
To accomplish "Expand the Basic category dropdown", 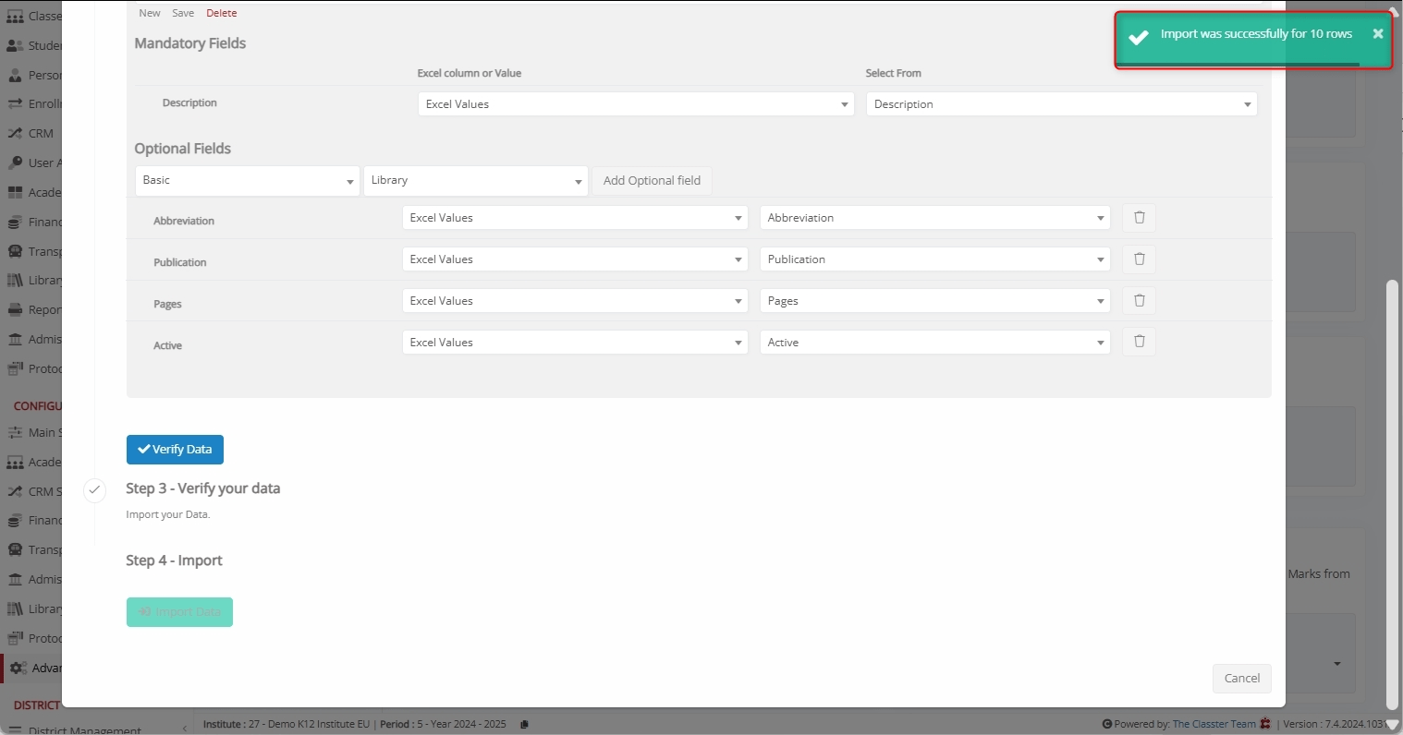I will point(247,181).
